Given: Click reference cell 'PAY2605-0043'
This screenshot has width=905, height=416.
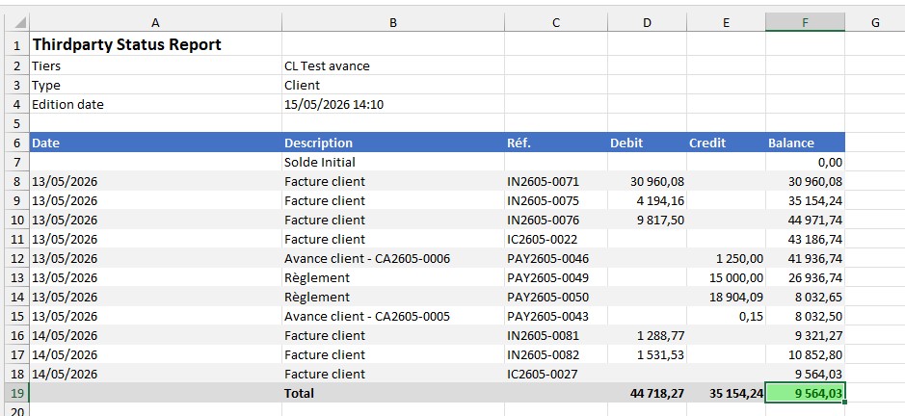Looking at the screenshot, I should pyautogui.click(x=556, y=316).
